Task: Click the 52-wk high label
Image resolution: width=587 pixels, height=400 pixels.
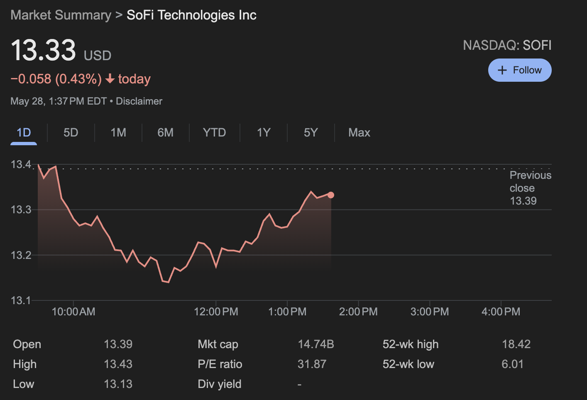Action: pos(411,344)
